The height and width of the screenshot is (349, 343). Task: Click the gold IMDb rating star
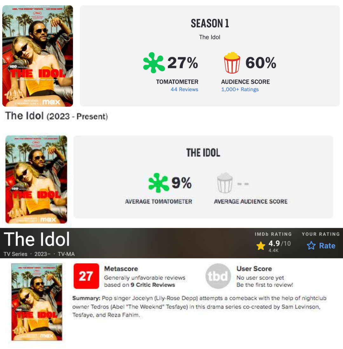click(261, 246)
